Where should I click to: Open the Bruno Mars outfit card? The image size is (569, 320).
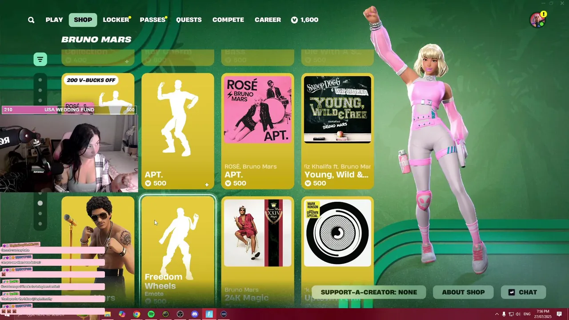(98, 251)
